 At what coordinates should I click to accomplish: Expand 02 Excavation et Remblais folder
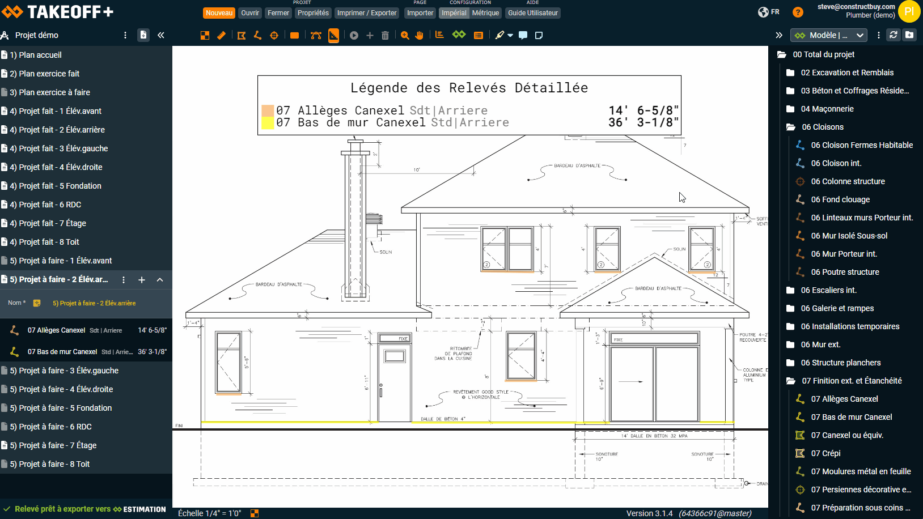pos(790,73)
